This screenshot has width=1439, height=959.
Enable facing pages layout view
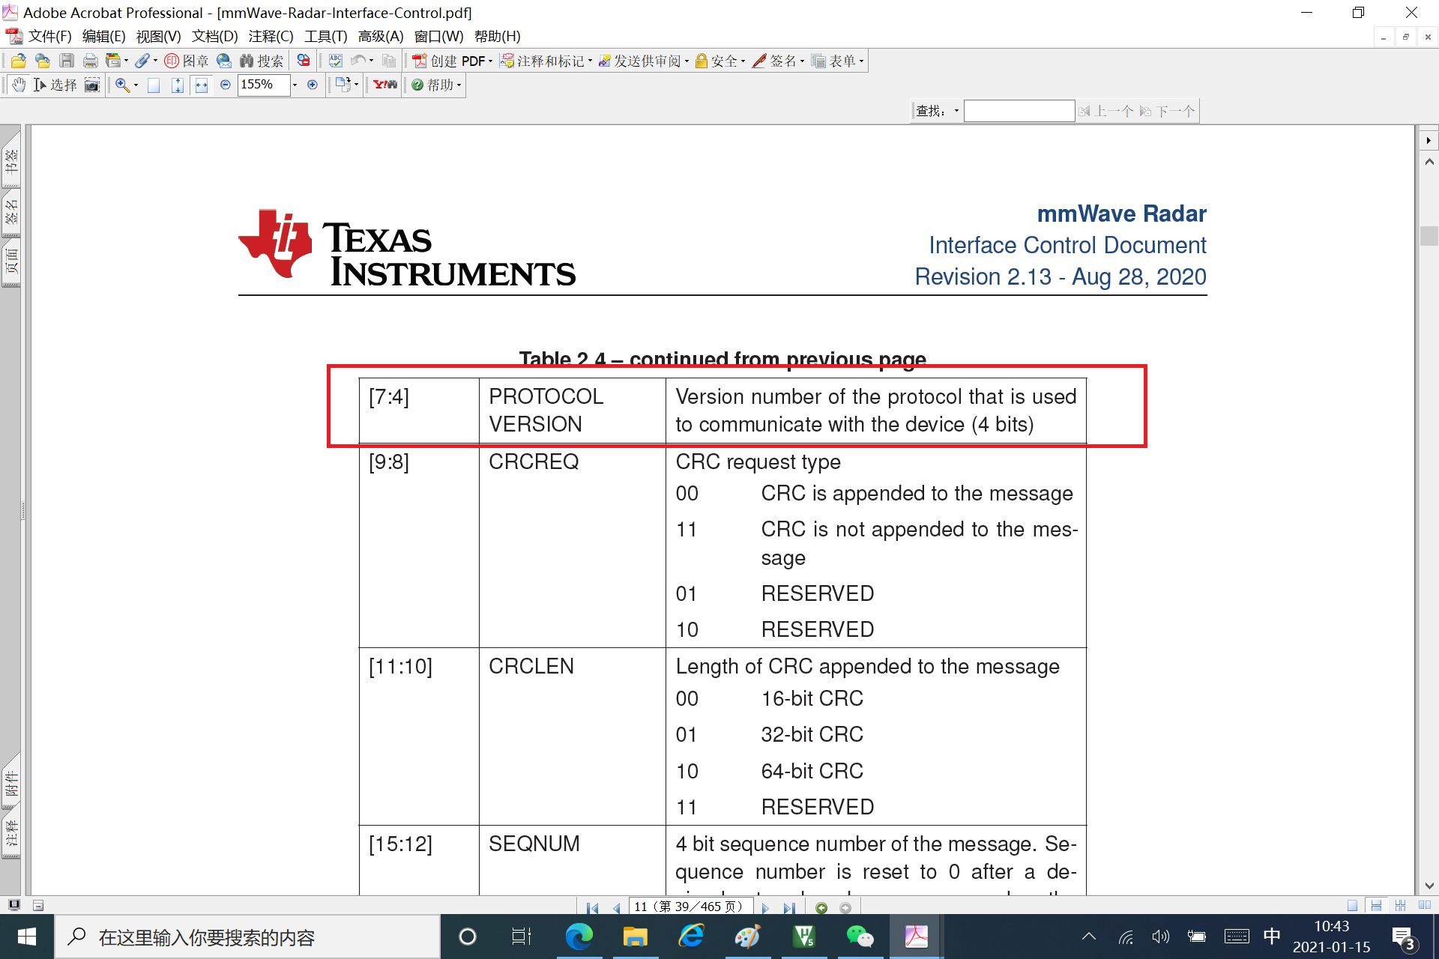(x=1424, y=905)
